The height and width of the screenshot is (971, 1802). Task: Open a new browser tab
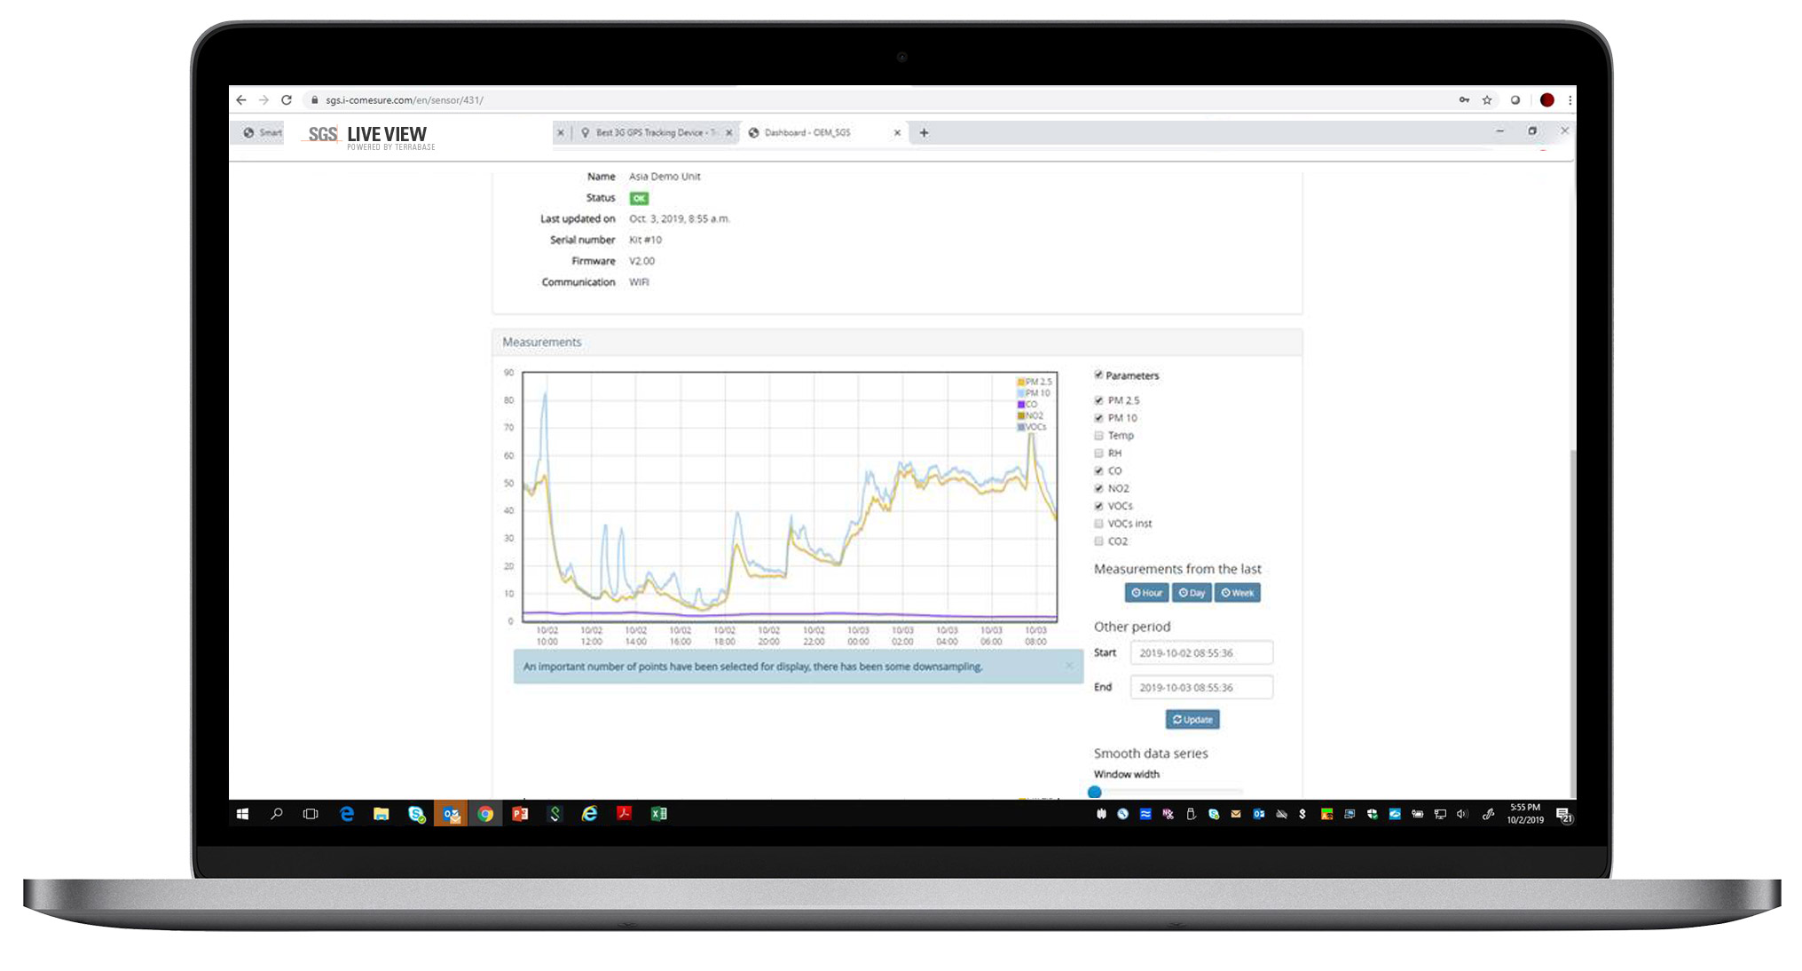pyautogui.click(x=924, y=133)
